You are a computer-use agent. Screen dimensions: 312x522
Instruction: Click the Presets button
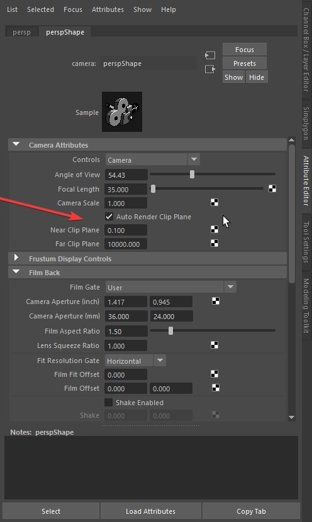pos(245,63)
